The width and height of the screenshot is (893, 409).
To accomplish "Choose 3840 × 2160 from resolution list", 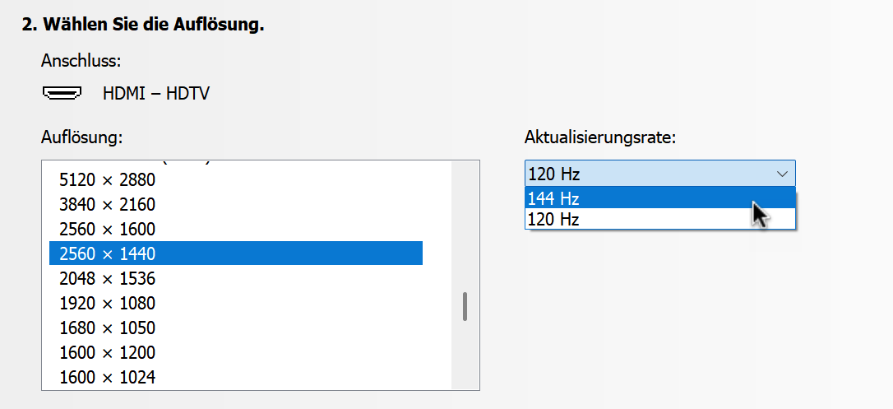I will [107, 204].
